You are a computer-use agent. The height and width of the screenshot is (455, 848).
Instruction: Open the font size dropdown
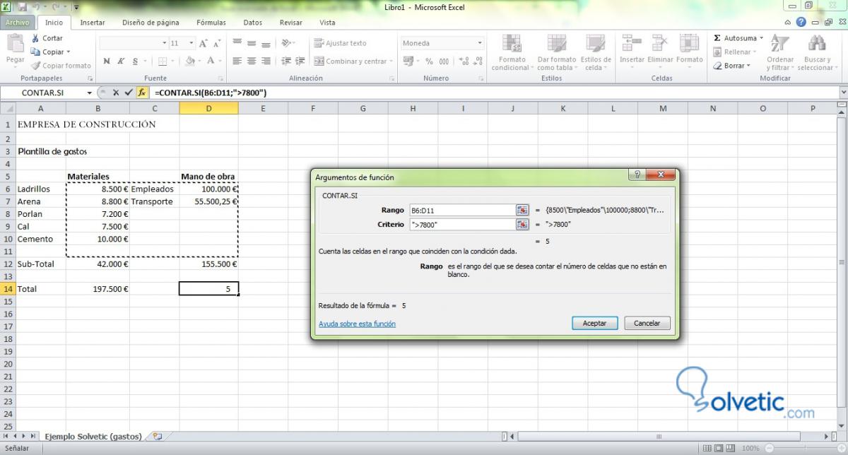[191, 43]
